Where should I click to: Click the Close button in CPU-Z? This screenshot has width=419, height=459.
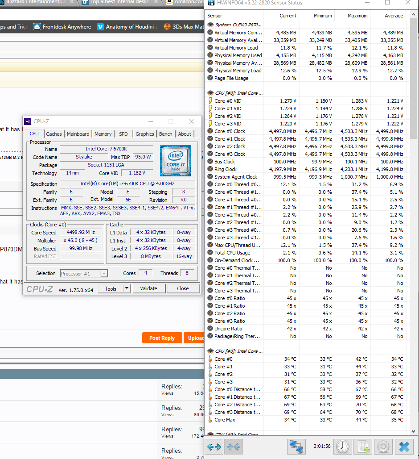click(x=183, y=288)
